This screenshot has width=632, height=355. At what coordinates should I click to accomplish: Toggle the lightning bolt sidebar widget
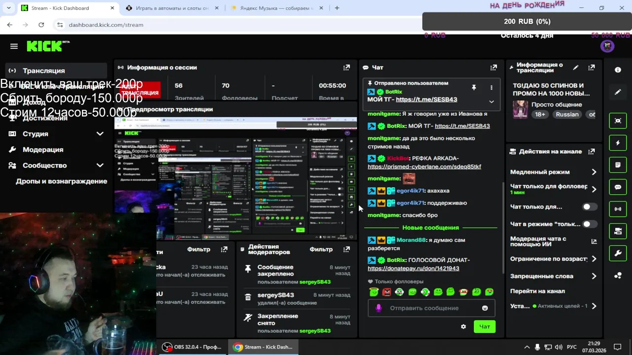(618, 143)
